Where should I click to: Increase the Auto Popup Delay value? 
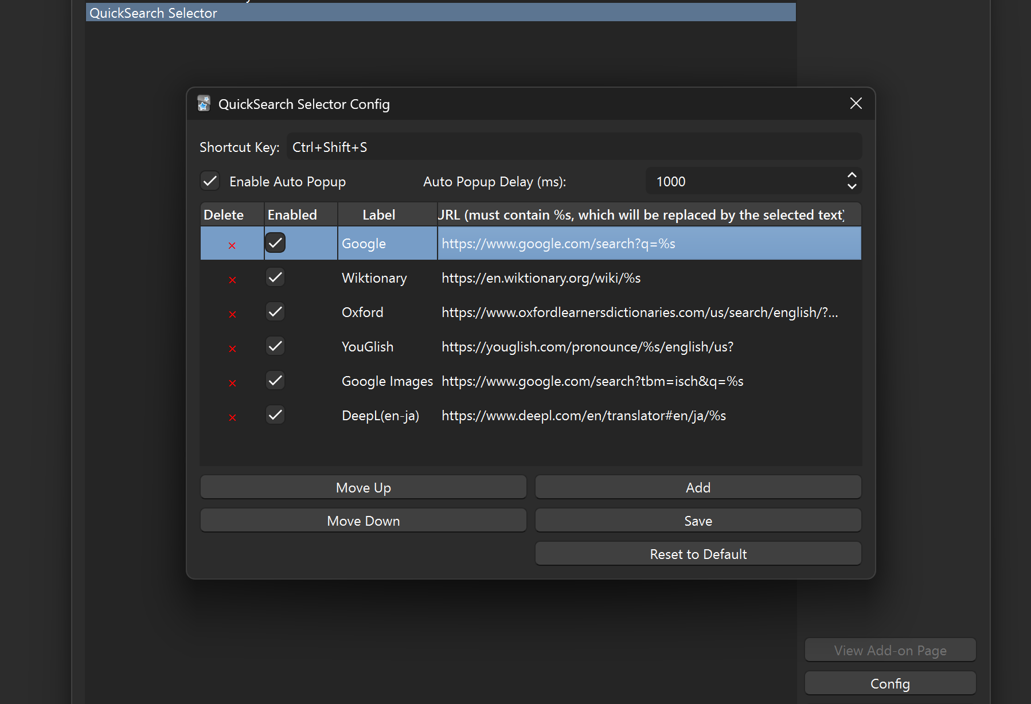click(852, 175)
